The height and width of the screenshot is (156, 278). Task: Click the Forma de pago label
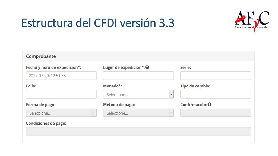41,105
